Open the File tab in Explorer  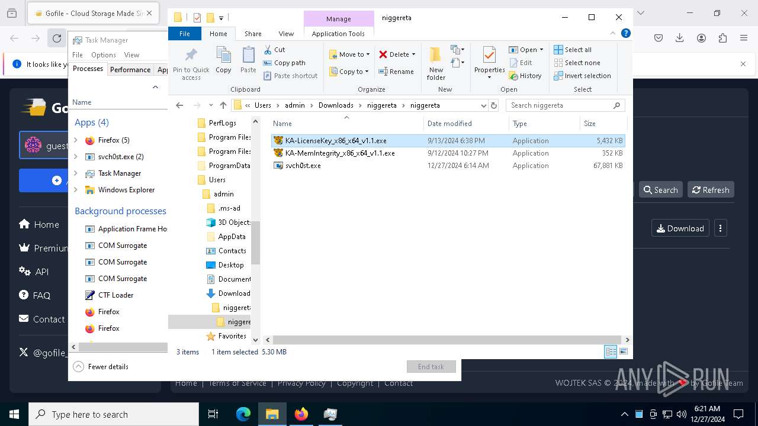click(x=185, y=34)
